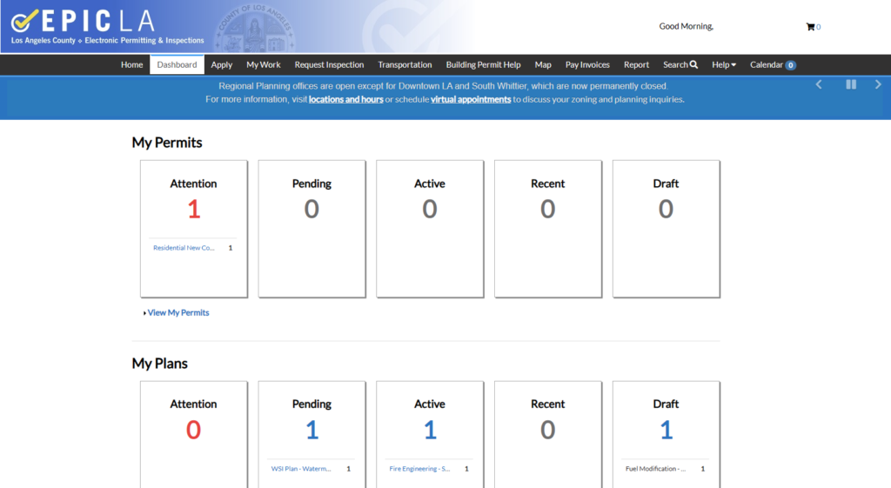Click the My Permits Draft card
Image resolution: width=891 pixels, height=488 pixels.
click(666, 229)
